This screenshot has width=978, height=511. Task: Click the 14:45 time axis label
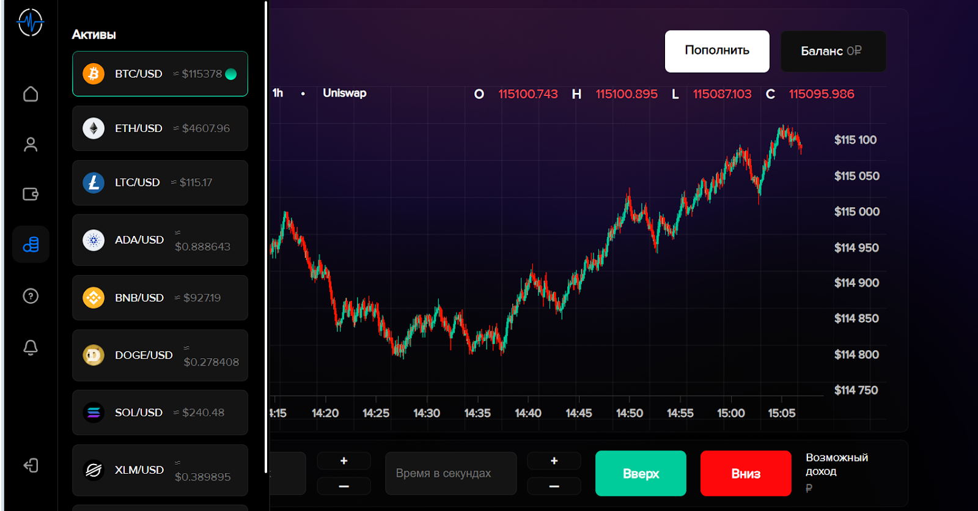pos(579,413)
